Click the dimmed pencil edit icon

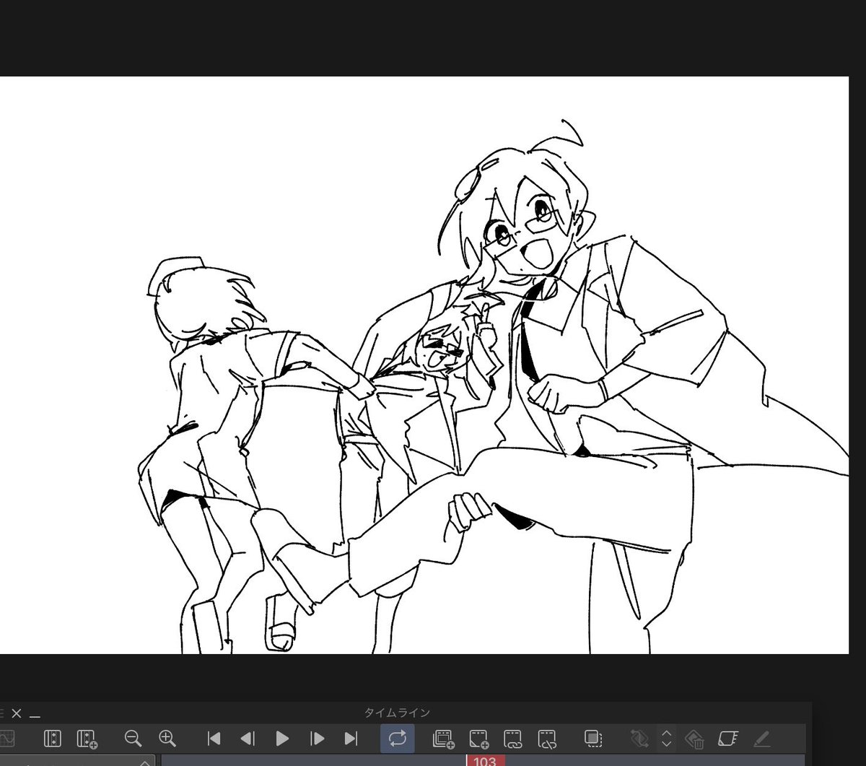[761, 738]
